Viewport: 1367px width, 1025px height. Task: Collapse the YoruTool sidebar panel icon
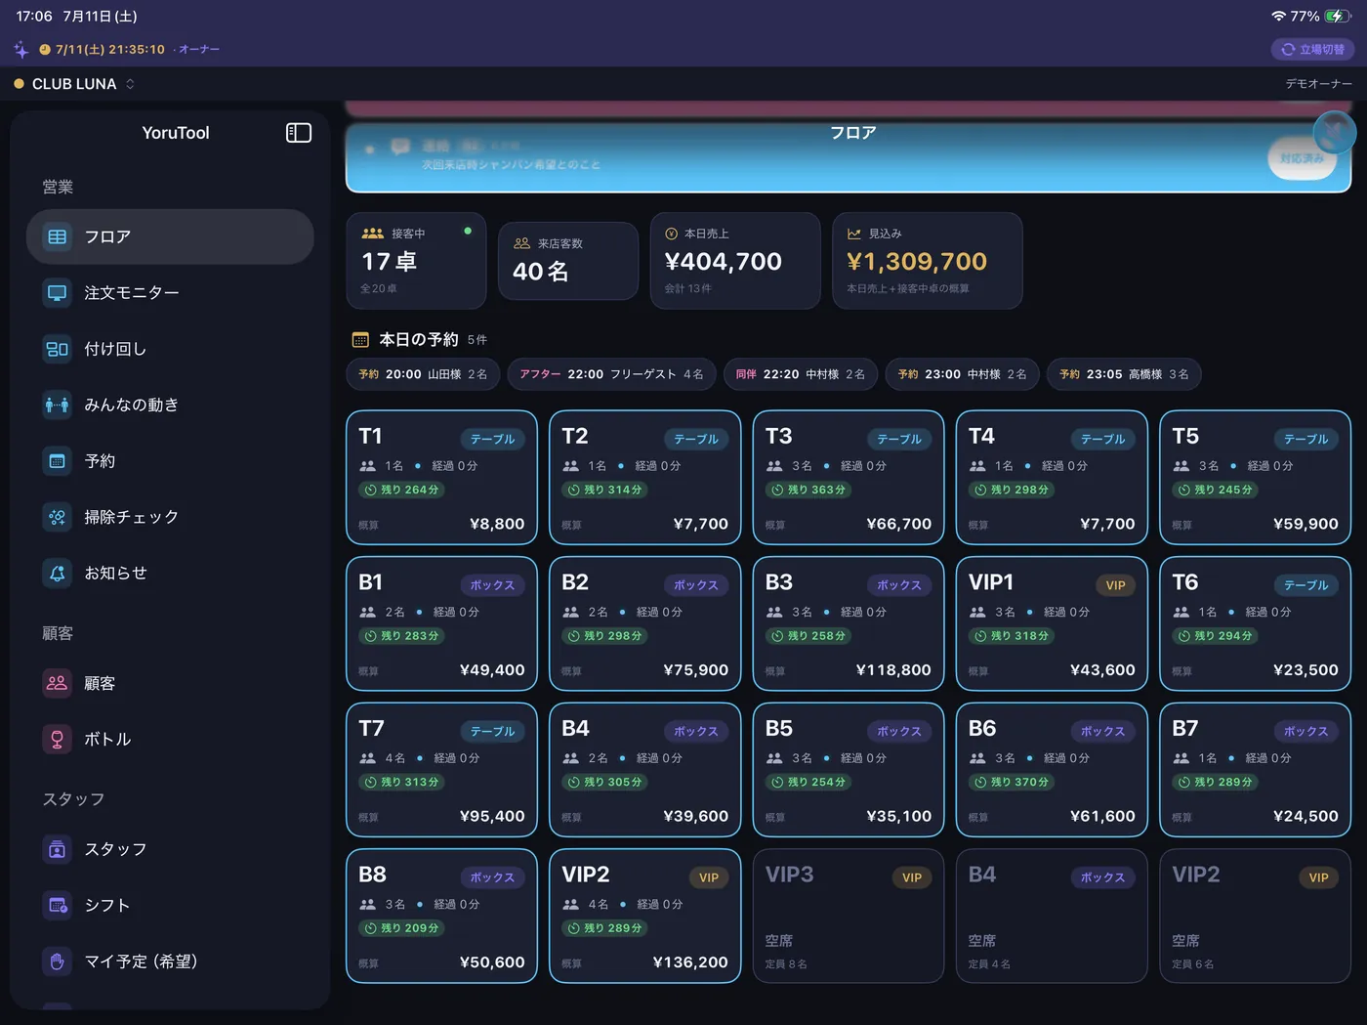(299, 133)
